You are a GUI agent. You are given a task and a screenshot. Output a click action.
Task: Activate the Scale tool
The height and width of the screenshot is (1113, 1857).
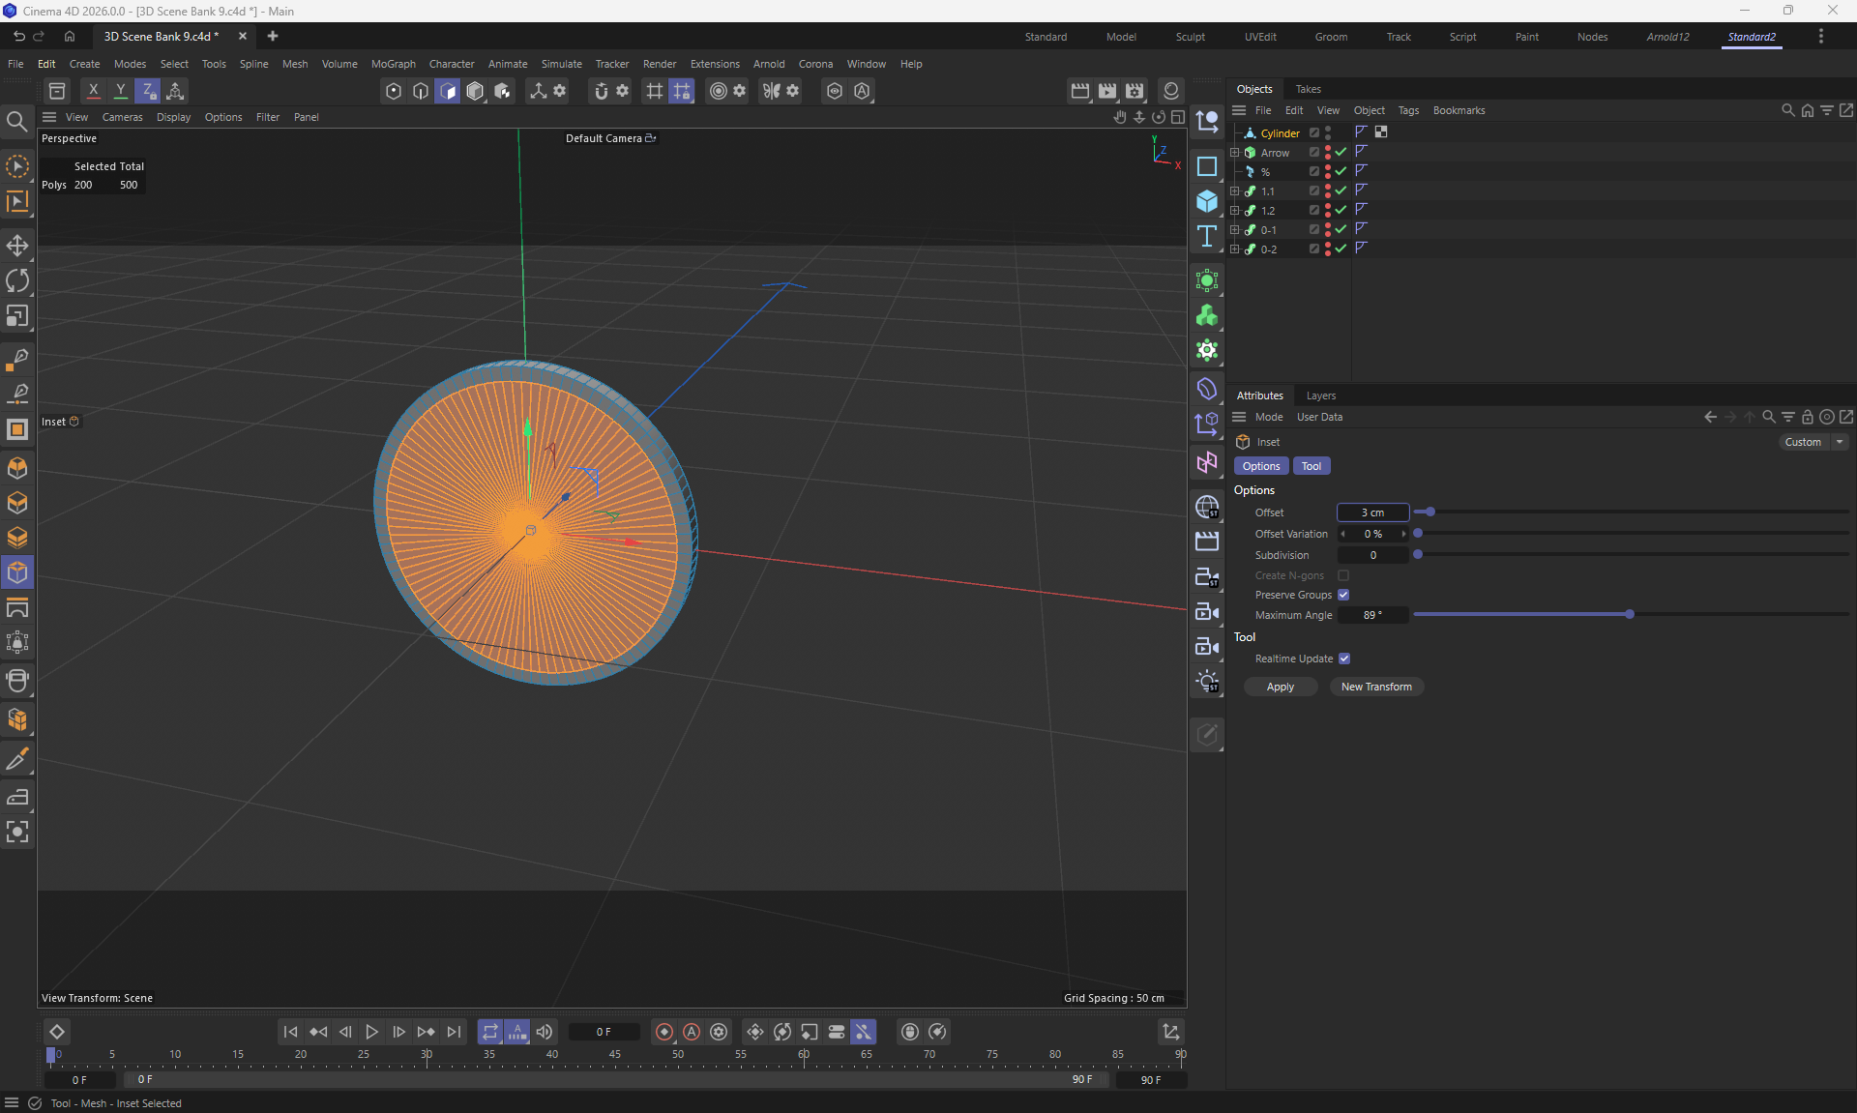(17, 316)
